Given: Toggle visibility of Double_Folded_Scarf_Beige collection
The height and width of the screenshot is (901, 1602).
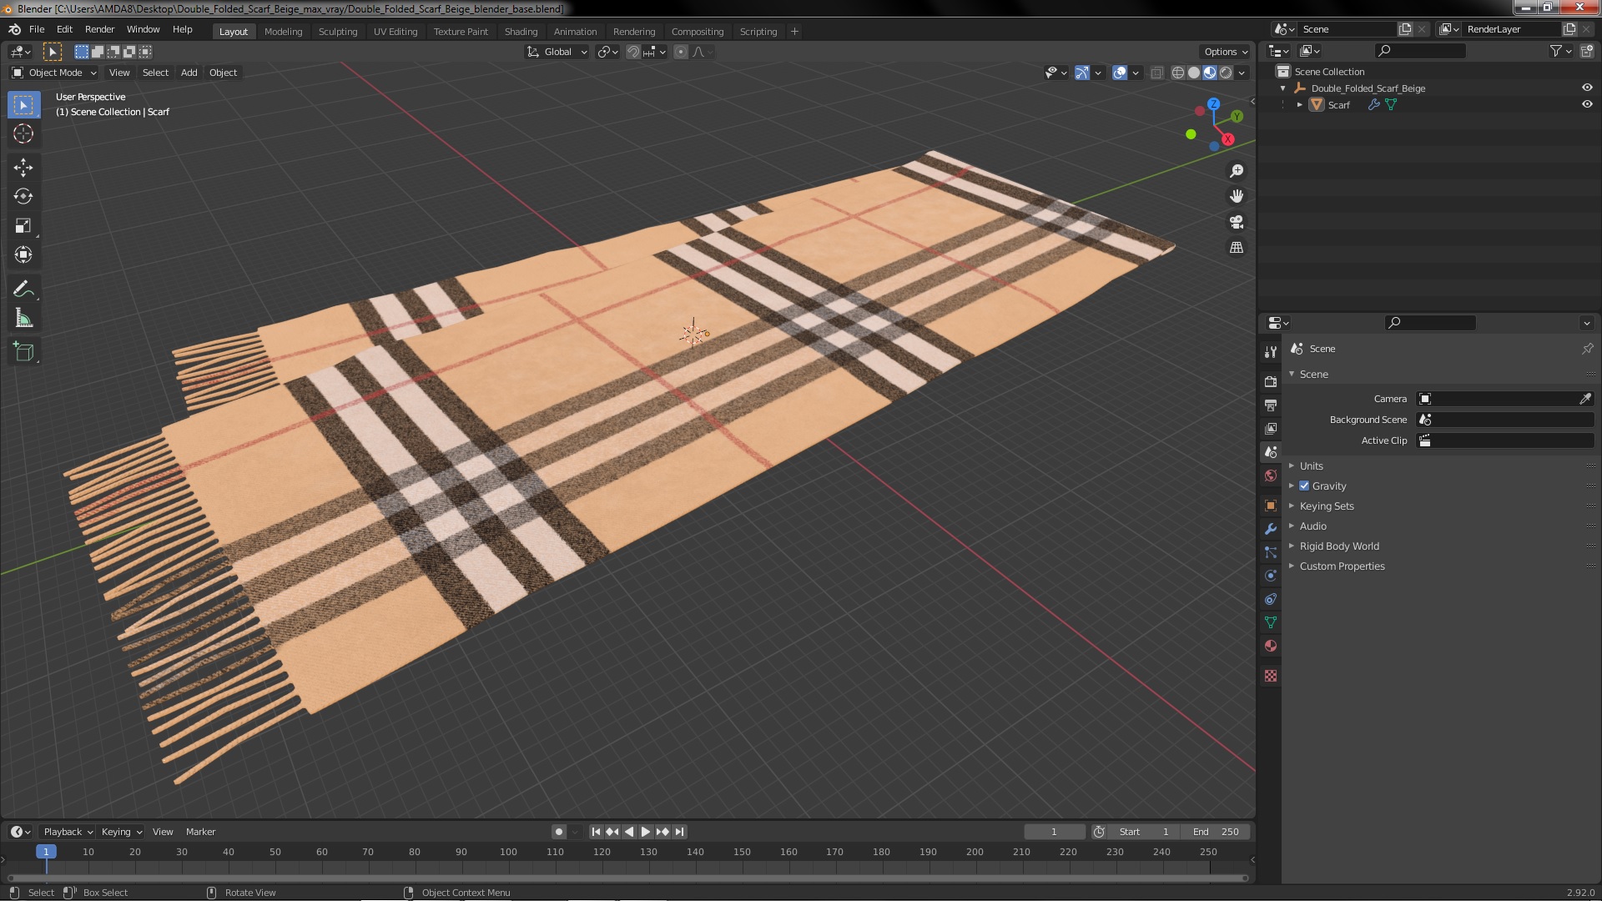Looking at the screenshot, I should click(1586, 88).
